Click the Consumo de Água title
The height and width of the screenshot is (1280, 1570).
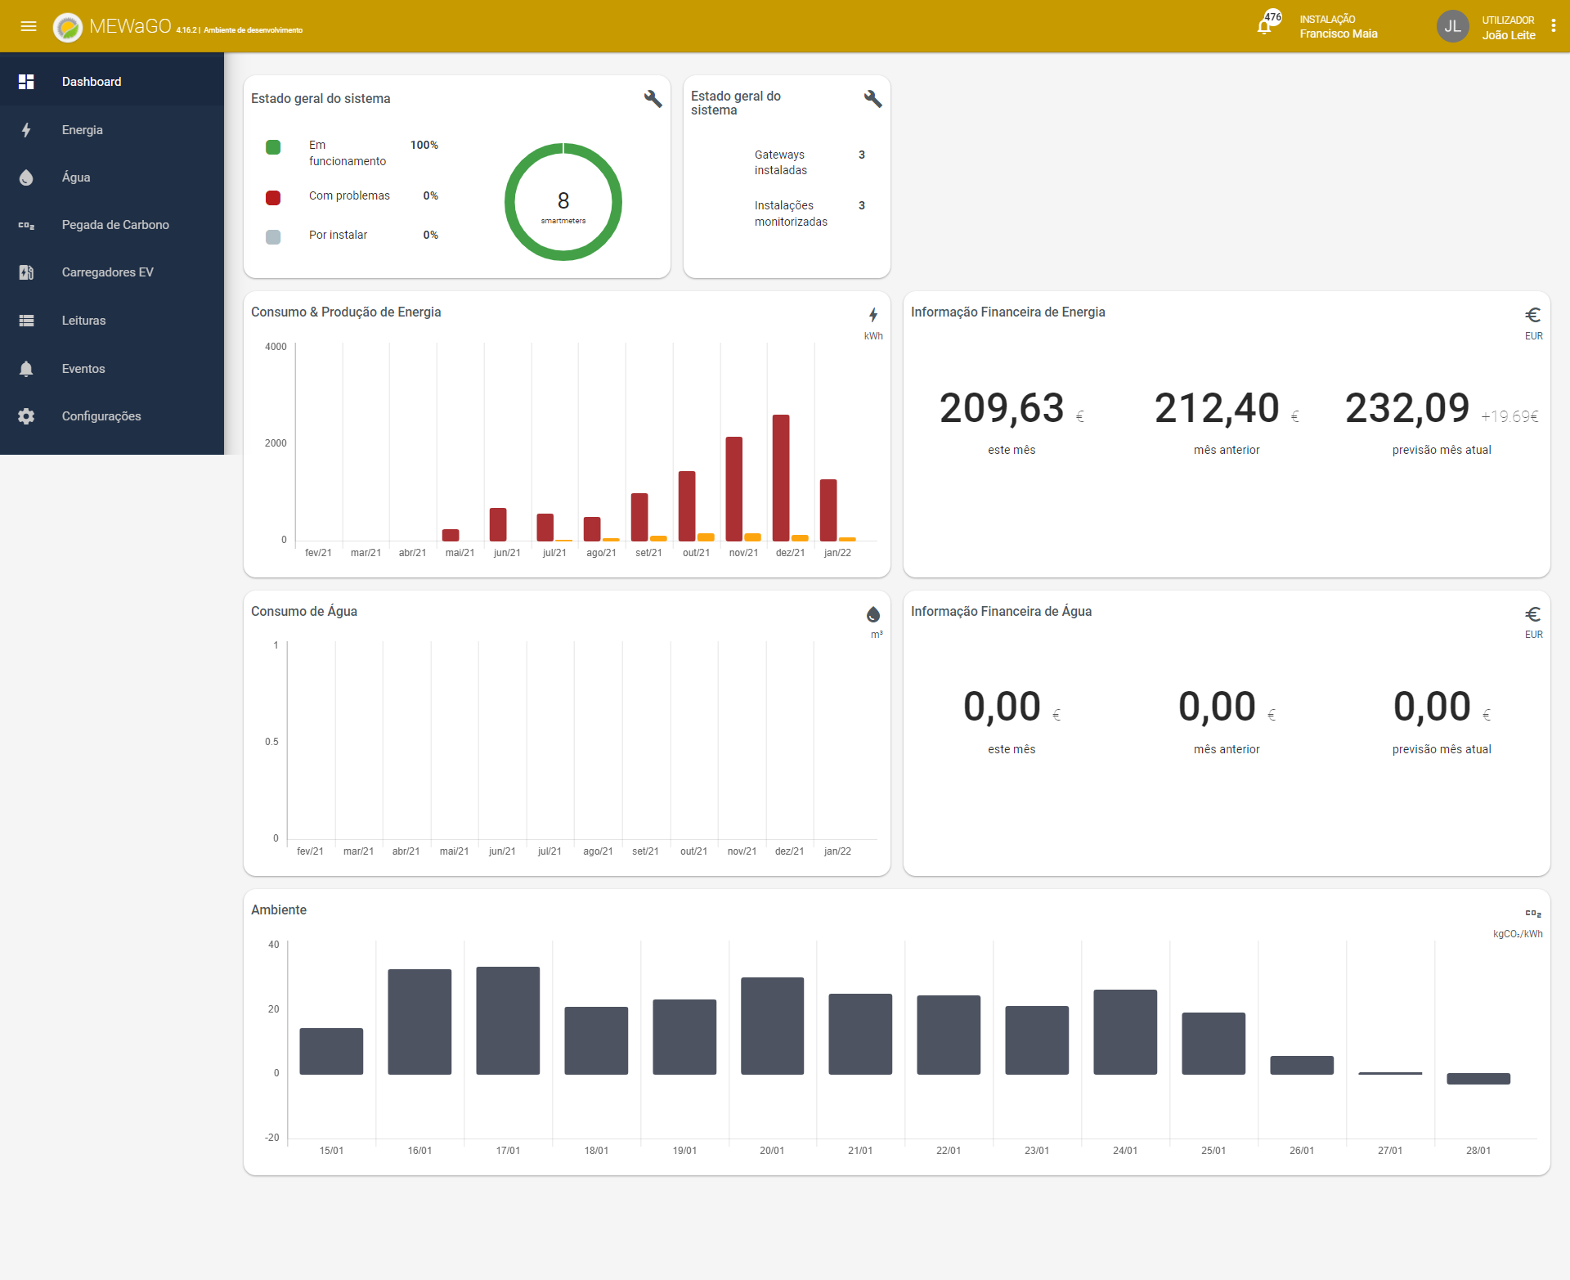304,612
